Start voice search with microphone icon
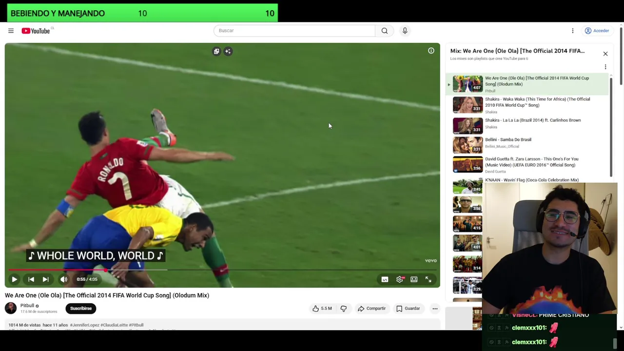624x351 pixels. (405, 31)
